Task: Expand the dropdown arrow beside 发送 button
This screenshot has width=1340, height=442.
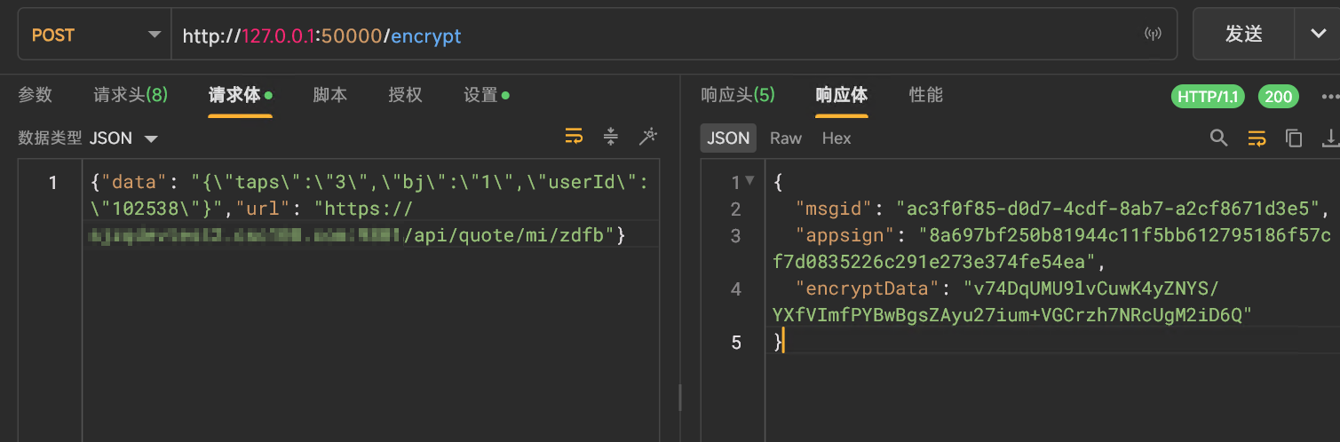Action: pyautogui.click(x=1317, y=34)
